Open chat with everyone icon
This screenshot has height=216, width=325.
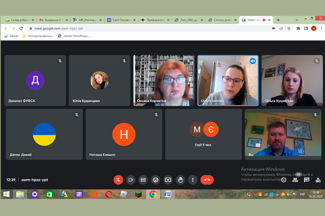(307, 180)
